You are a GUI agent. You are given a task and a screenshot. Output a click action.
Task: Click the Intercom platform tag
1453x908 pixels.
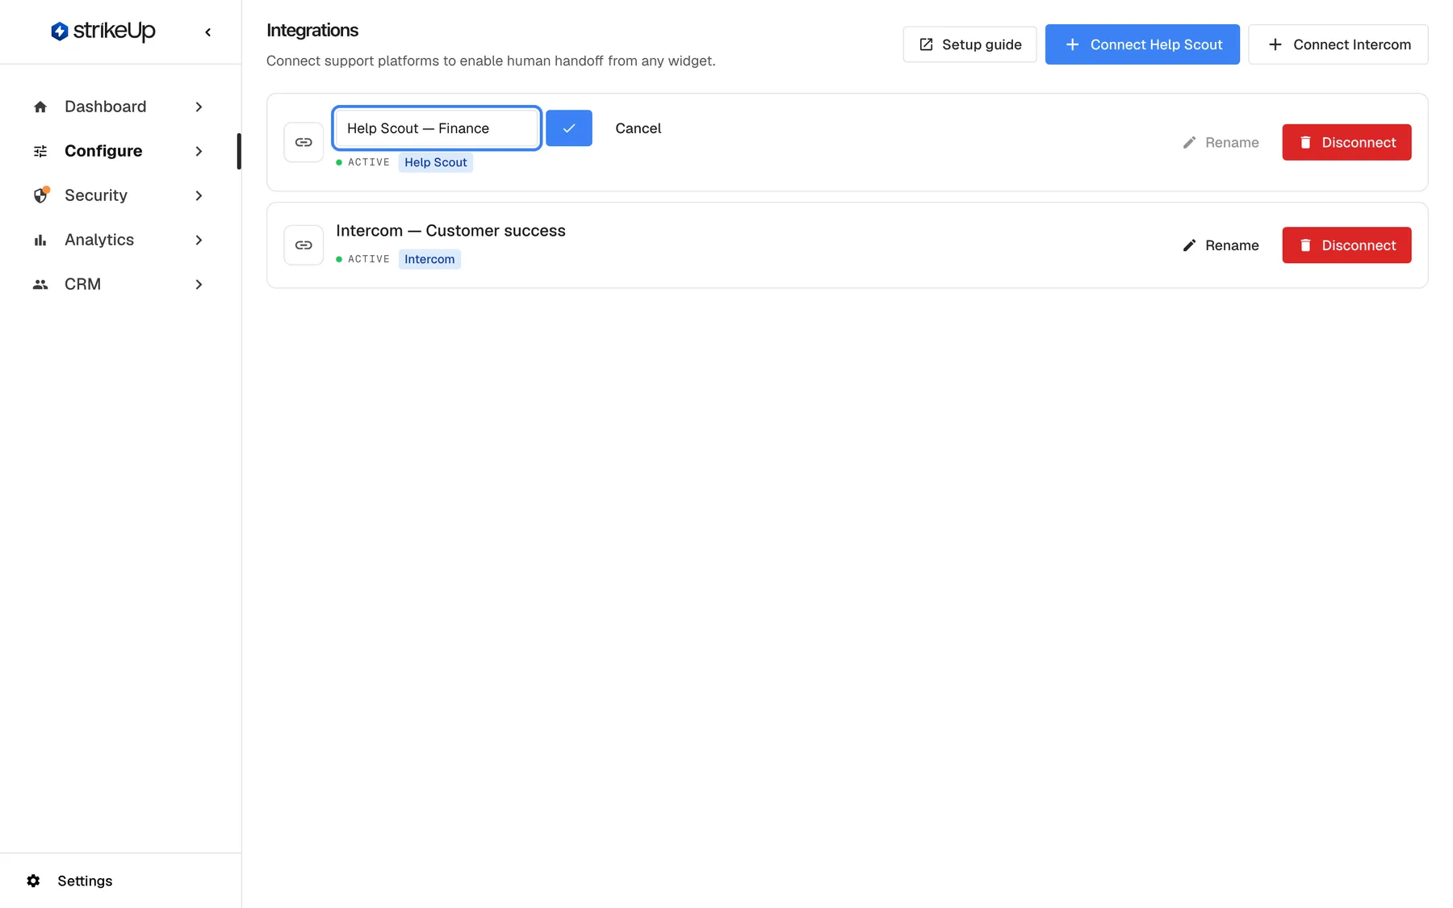(429, 259)
